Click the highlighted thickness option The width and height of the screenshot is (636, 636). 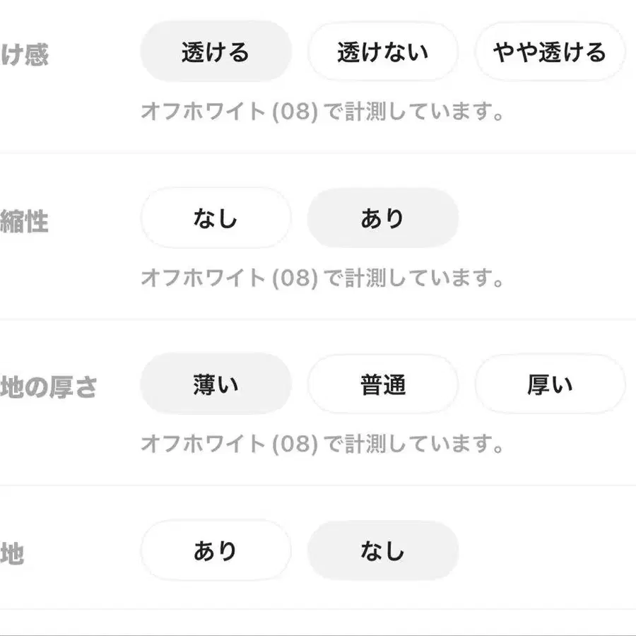click(216, 384)
